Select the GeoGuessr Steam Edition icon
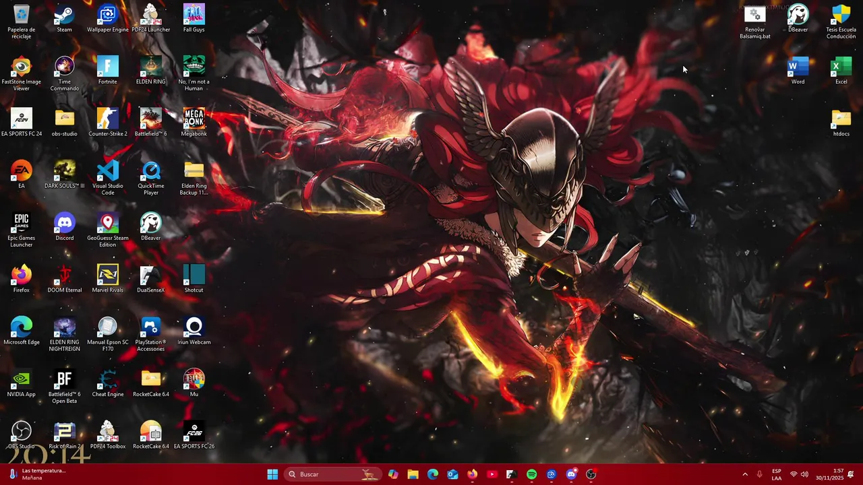The width and height of the screenshot is (863, 485). pyautogui.click(x=107, y=230)
